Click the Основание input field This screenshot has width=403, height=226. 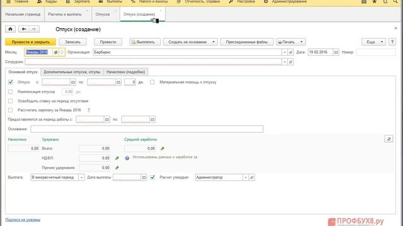(x=147, y=129)
